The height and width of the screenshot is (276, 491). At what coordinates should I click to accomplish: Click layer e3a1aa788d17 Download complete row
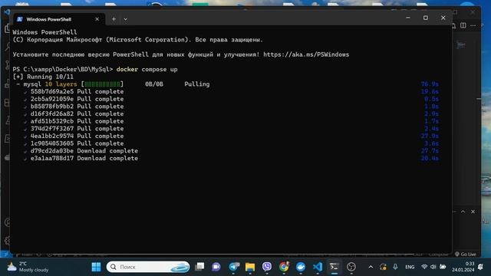point(81,159)
